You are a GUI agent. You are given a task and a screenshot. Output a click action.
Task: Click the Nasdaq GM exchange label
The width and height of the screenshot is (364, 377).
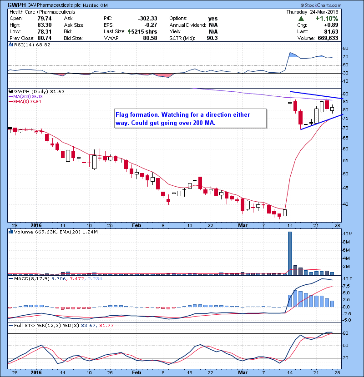(x=95, y=5)
